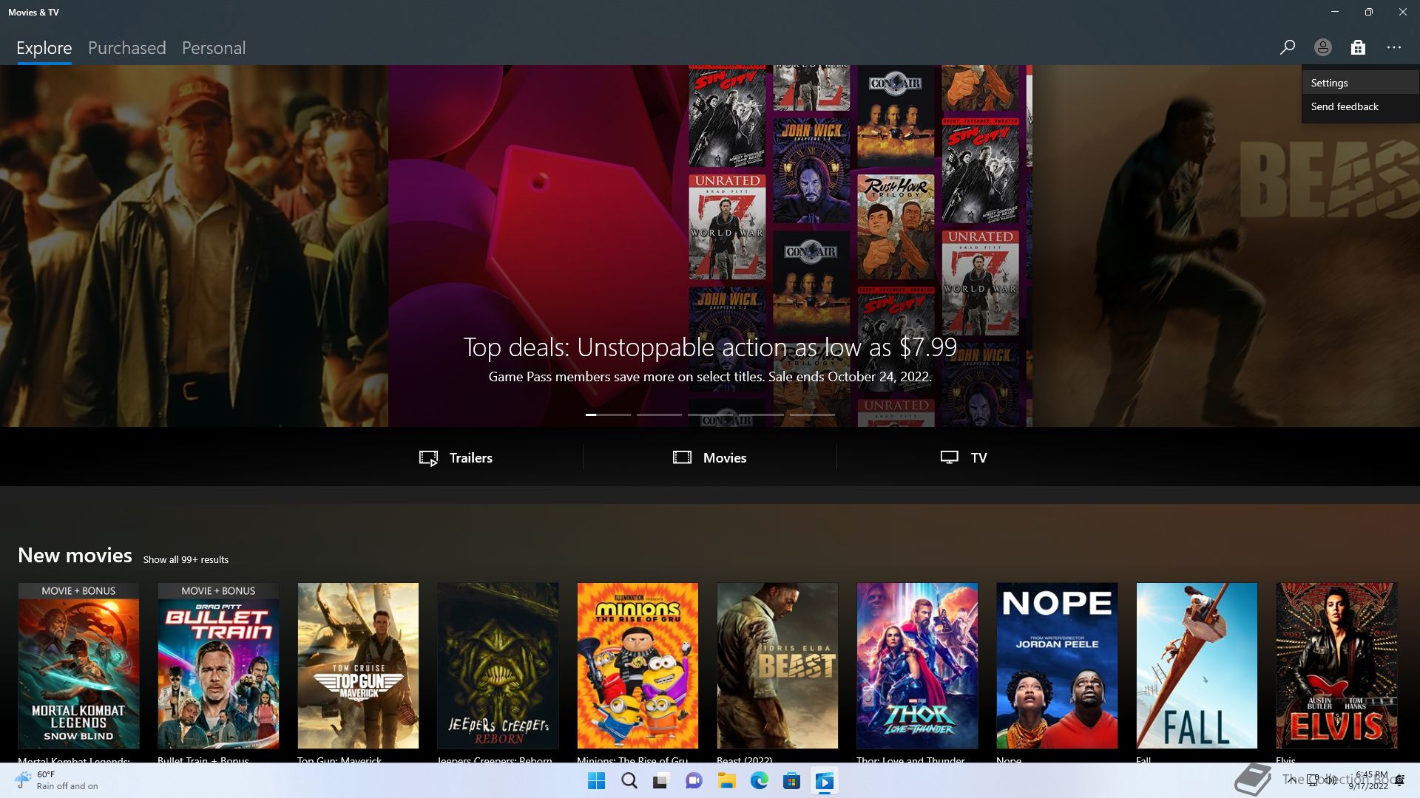Open File Explorer from taskbar
Viewport: 1420px width, 798px height.
[726, 781]
